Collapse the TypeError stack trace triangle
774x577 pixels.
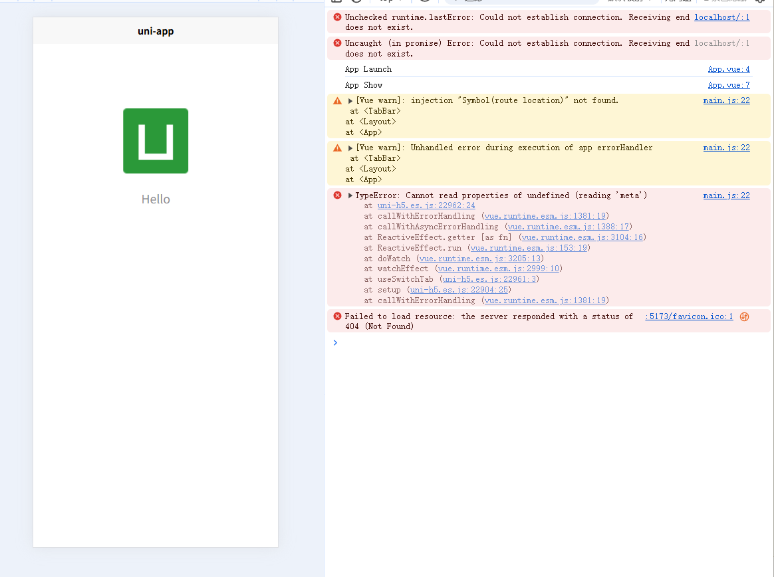[x=350, y=195]
